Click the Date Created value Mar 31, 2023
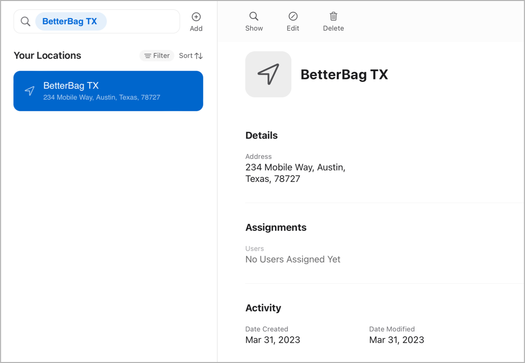Viewport: 525px width, 363px height. pyautogui.click(x=272, y=340)
